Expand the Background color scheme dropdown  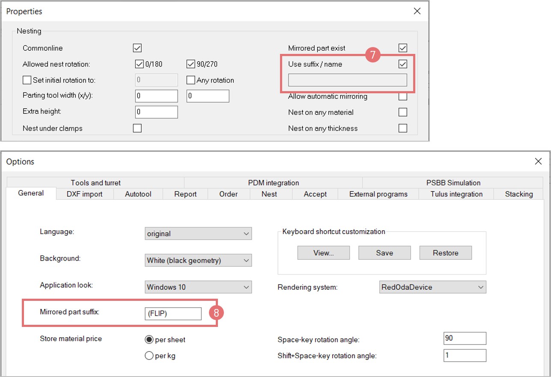pos(198,260)
